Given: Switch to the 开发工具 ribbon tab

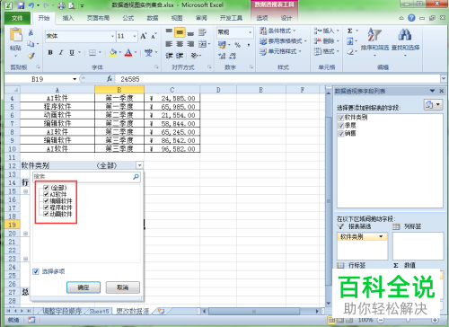Looking at the screenshot, I should 231,18.
